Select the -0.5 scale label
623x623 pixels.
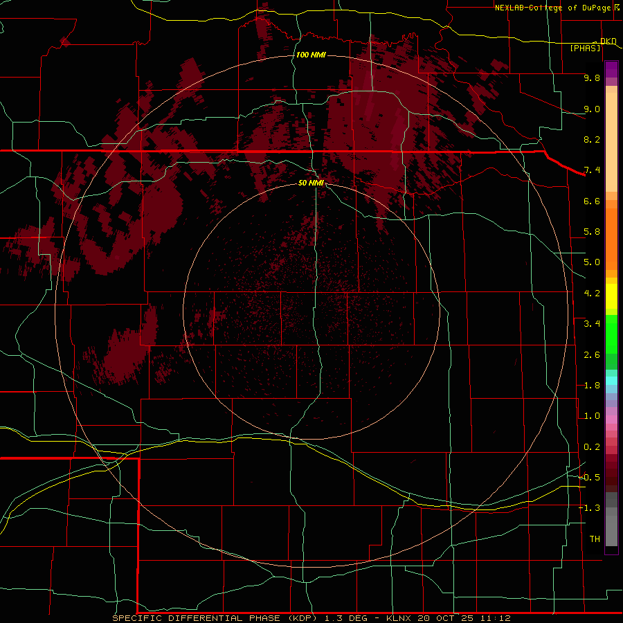click(x=590, y=478)
